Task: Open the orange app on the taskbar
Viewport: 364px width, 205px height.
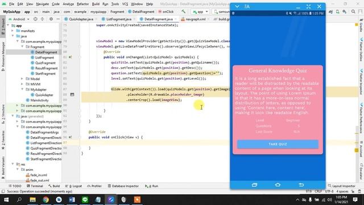Action: 137,200
